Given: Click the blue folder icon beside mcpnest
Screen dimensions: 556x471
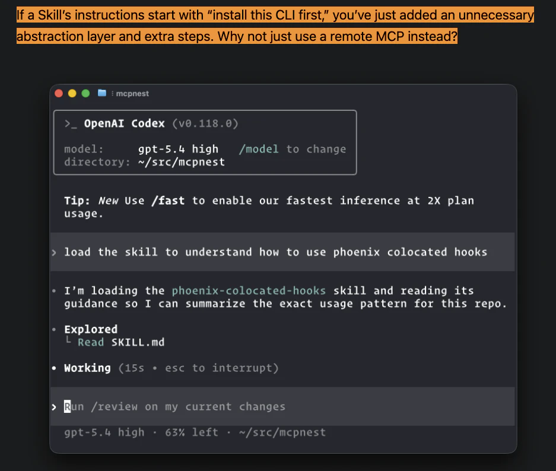Looking at the screenshot, I should [102, 93].
